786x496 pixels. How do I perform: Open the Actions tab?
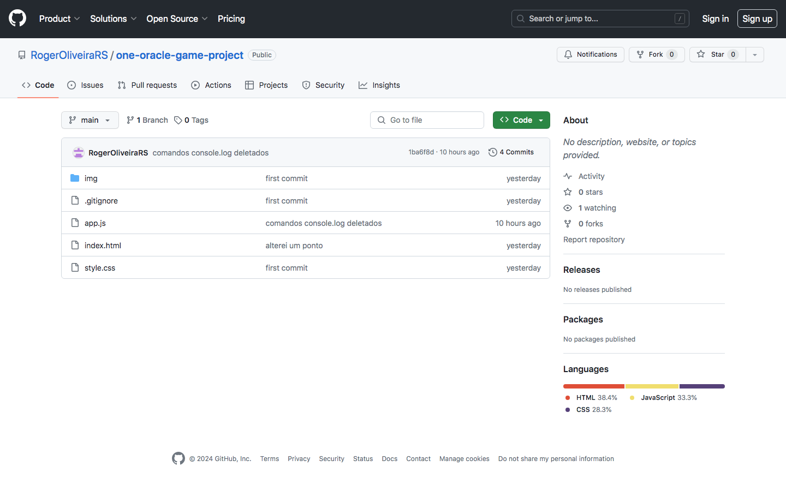pyautogui.click(x=211, y=85)
